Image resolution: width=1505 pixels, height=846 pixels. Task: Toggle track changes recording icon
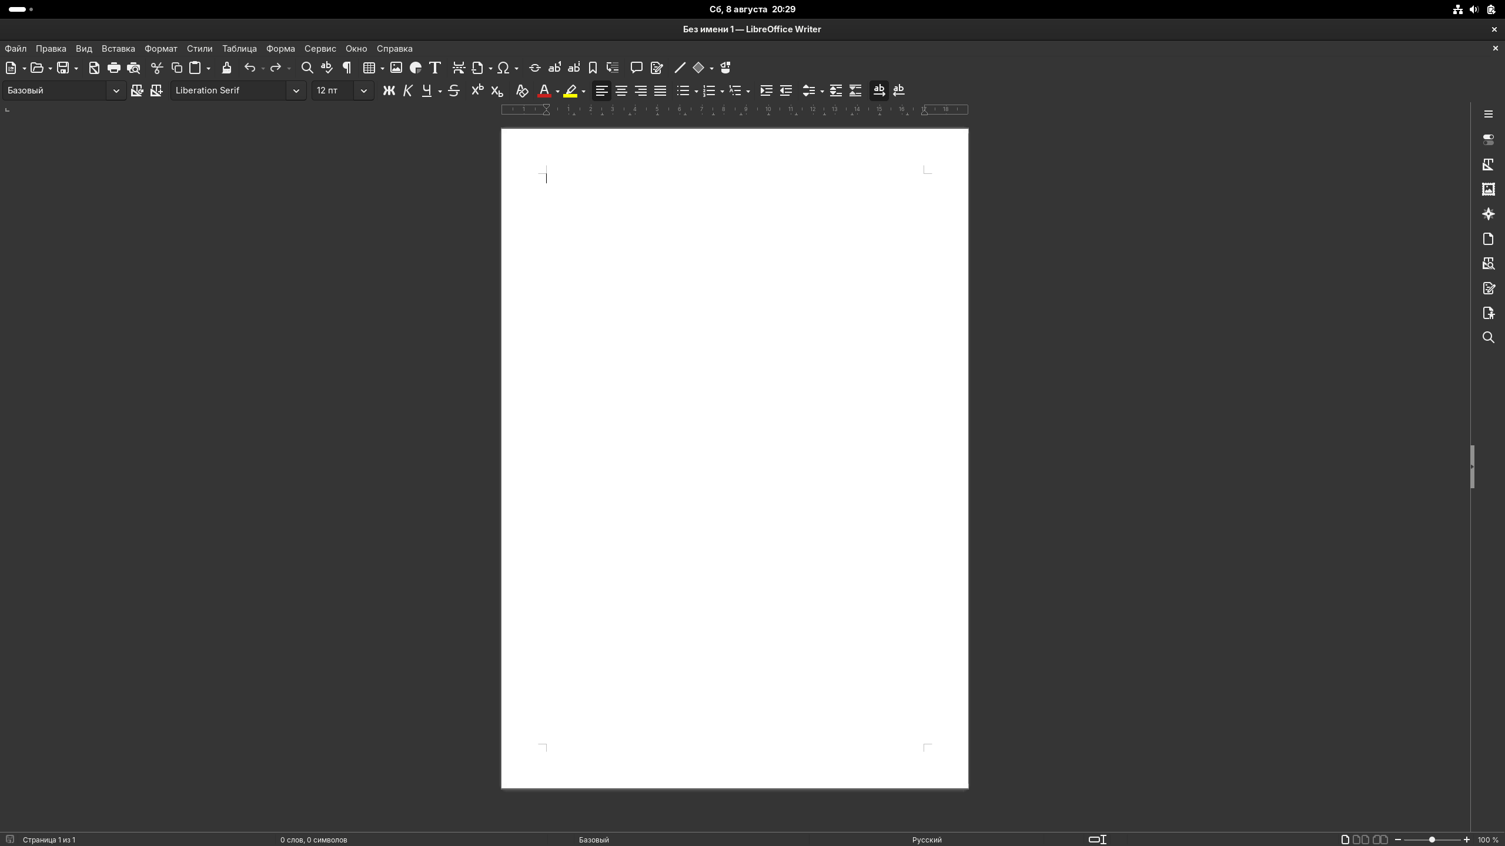(657, 68)
